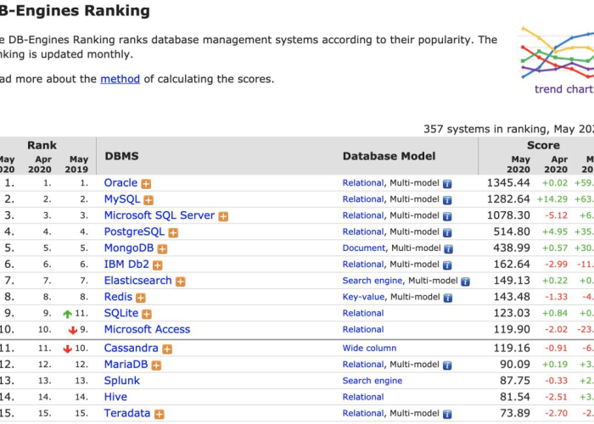Click the PostgreSQL score 514.80
This screenshot has height=424, width=594.
click(x=512, y=232)
